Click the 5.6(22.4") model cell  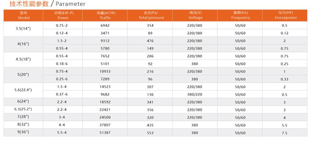click(x=24, y=90)
